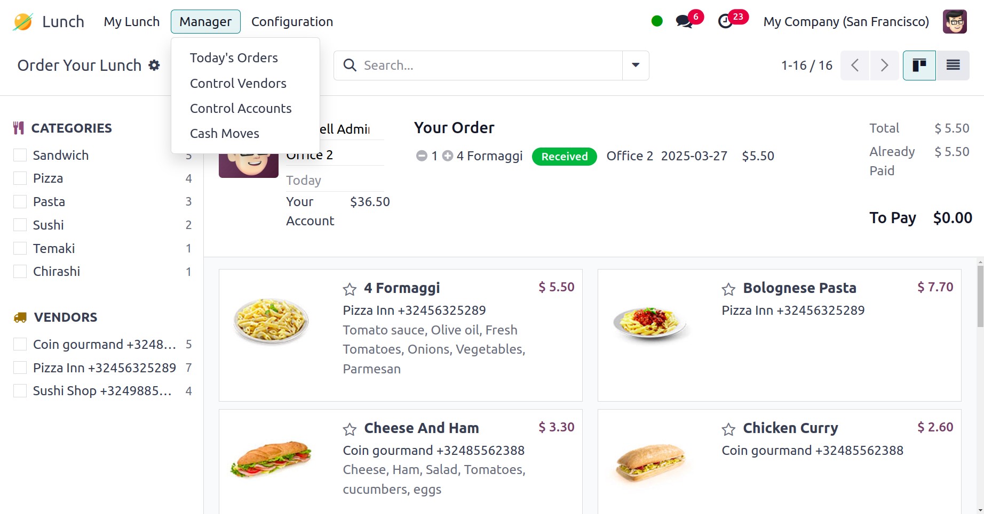Go to the next page of results
Screen dimensions: 984x514
pyautogui.click(x=884, y=65)
